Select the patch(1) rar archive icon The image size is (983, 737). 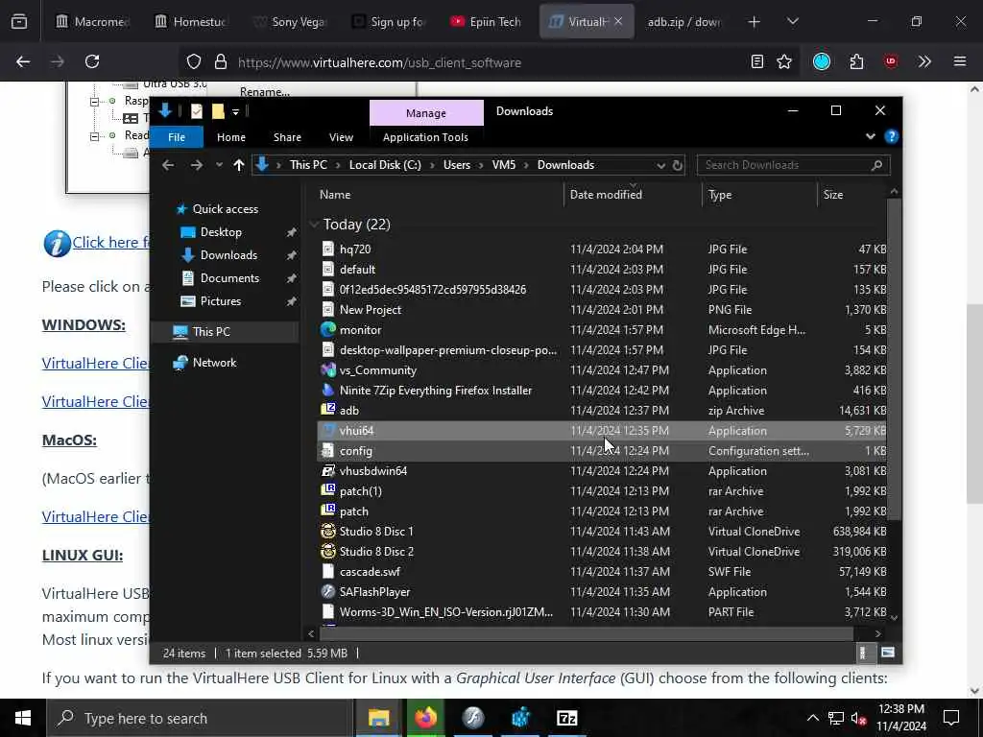point(328,490)
